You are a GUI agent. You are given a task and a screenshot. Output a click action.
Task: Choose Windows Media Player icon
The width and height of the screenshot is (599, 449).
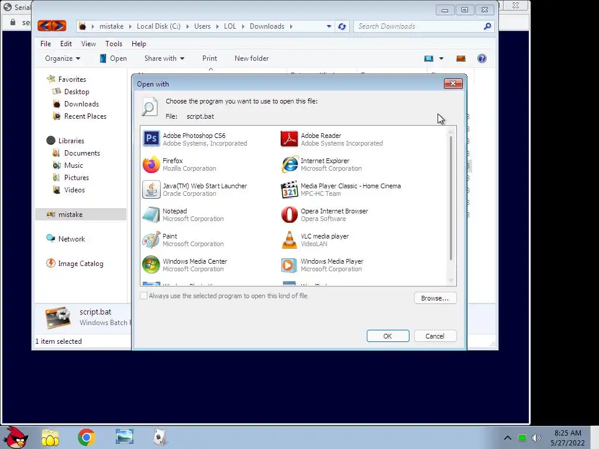289,265
